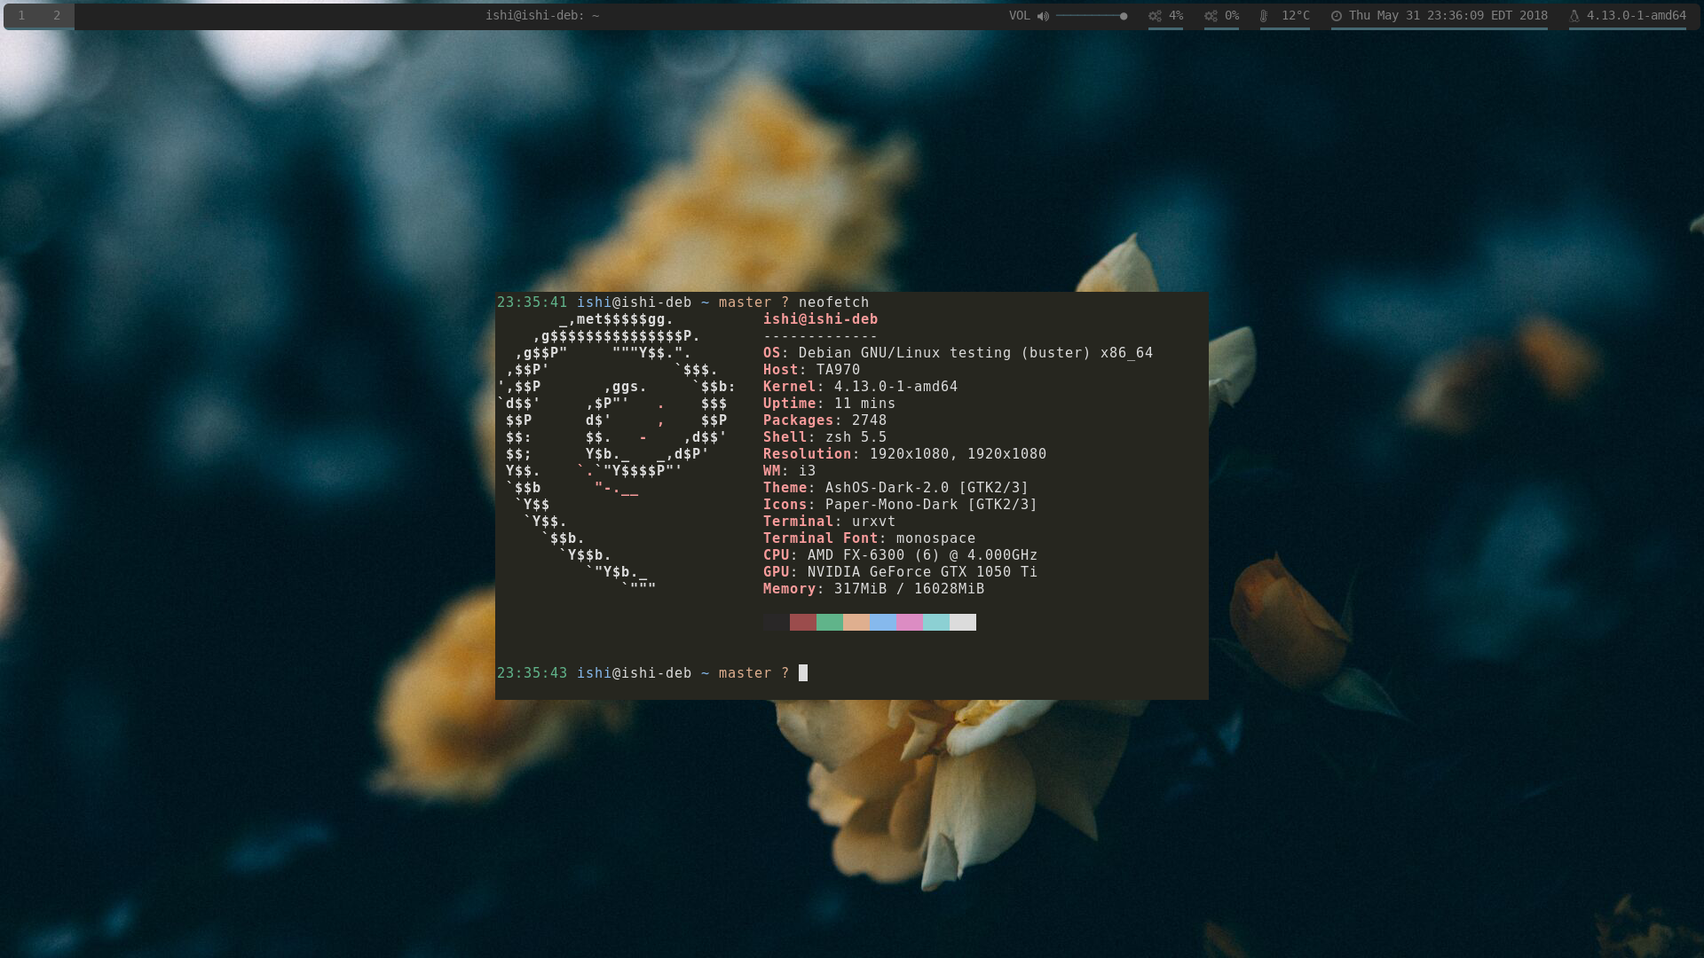Click the thermometer temperature icon

pos(1264,16)
